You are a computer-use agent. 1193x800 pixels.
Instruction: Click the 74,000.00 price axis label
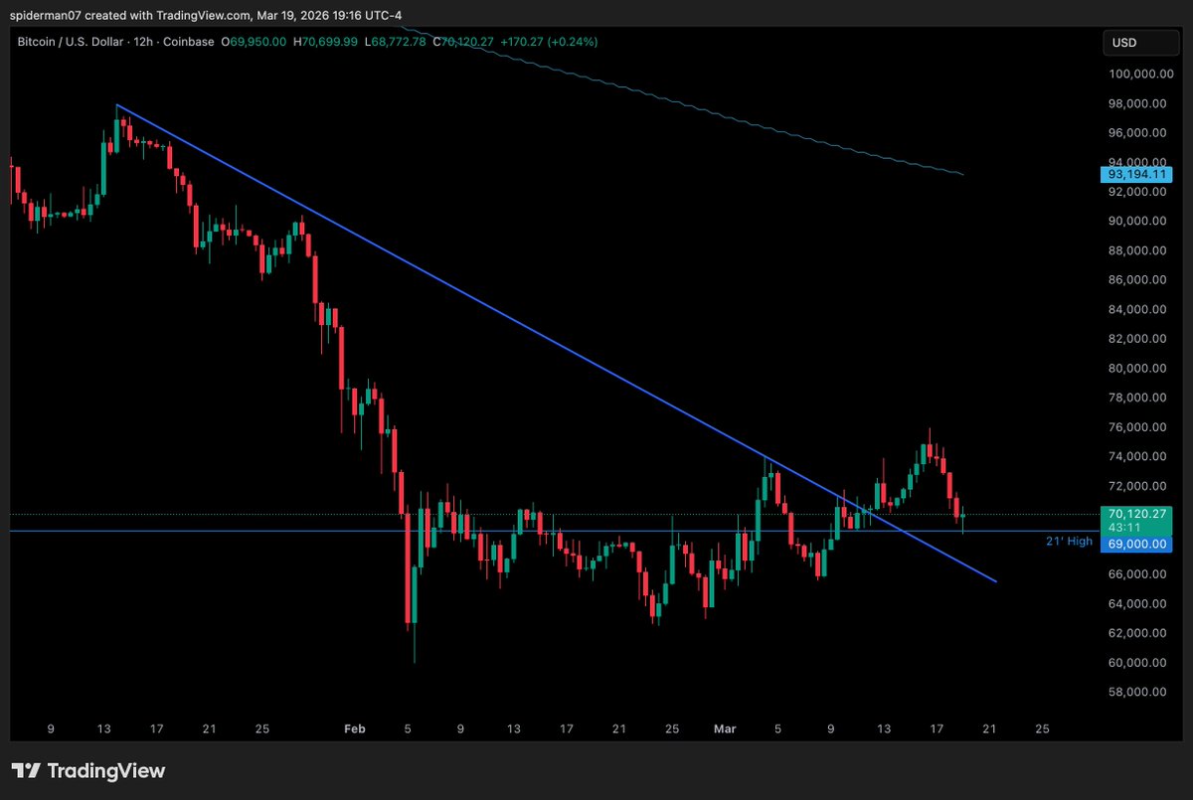[1138, 456]
